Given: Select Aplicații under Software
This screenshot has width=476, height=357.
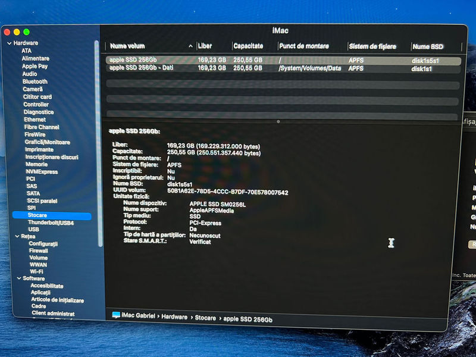Looking at the screenshot, I should tap(40, 293).
